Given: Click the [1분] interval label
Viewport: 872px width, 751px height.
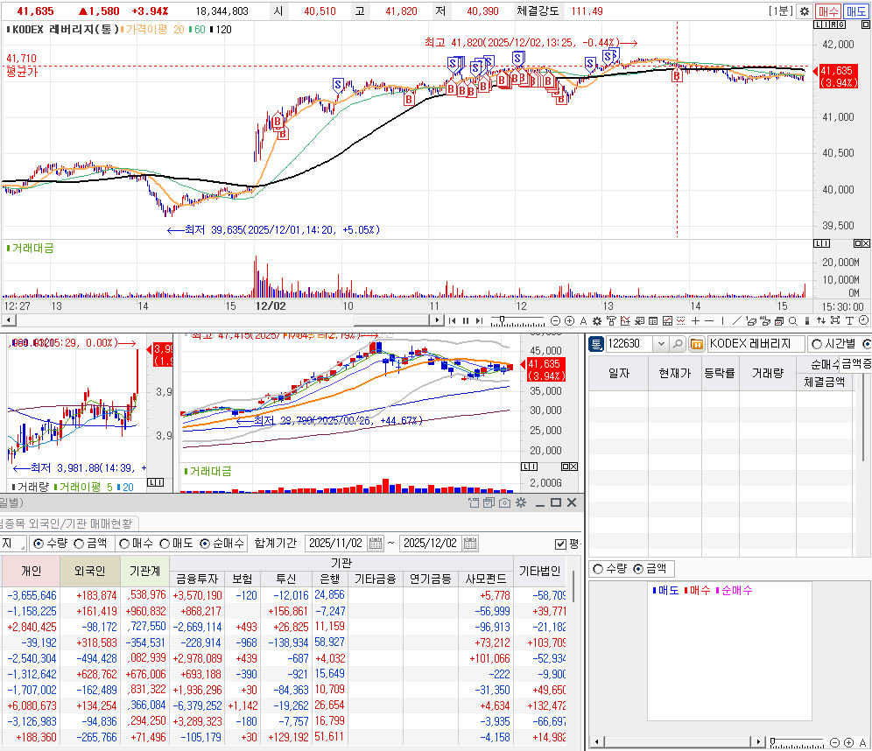Looking at the screenshot, I should [781, 11].
